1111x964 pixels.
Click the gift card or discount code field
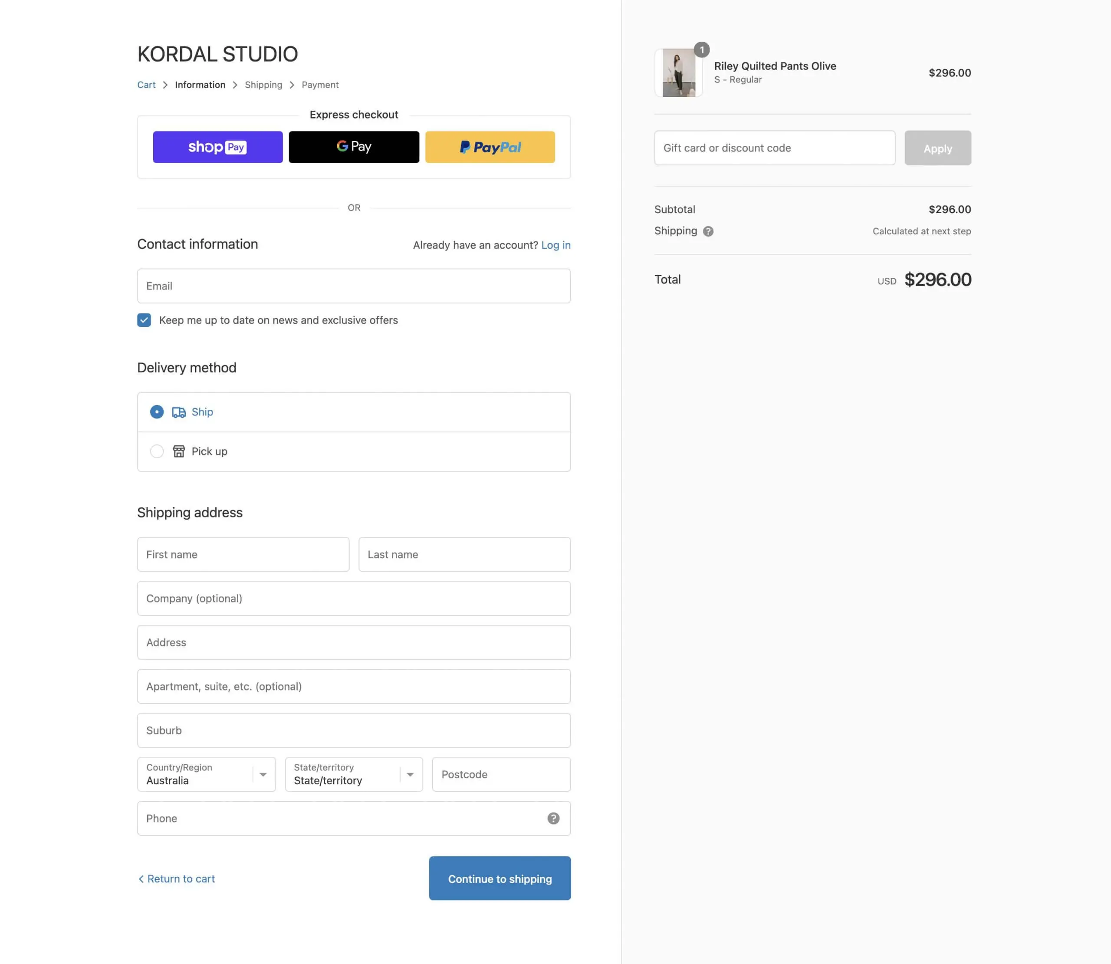774,148
